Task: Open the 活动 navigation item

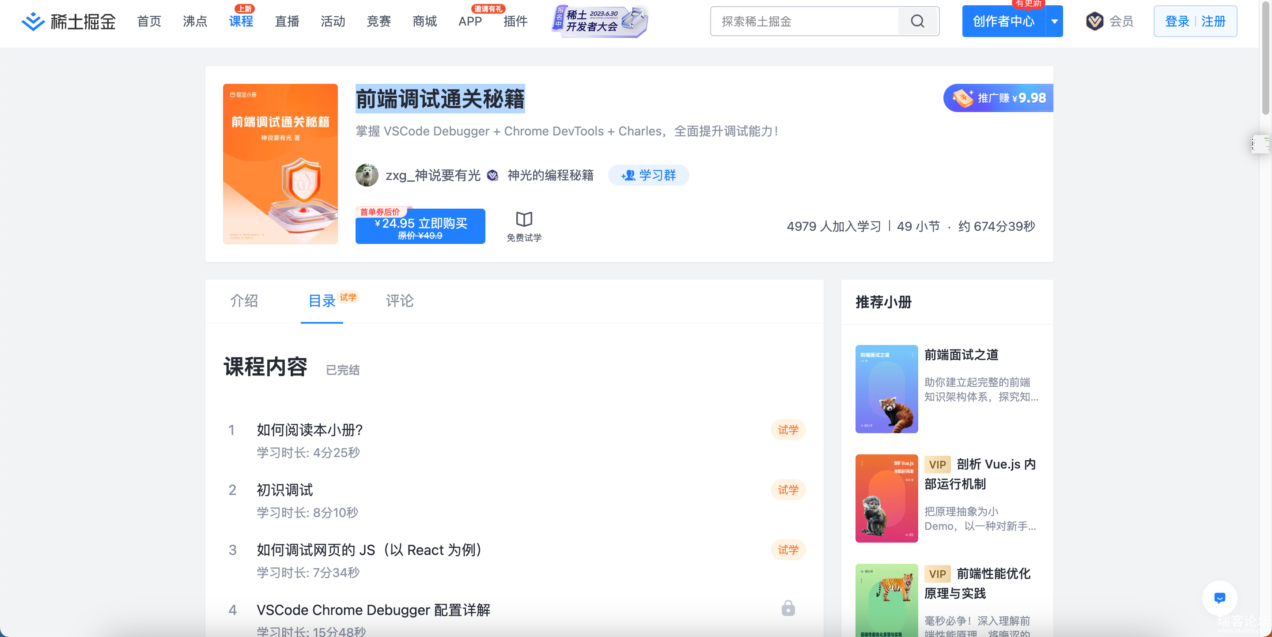Action: (x=333, y=21)
